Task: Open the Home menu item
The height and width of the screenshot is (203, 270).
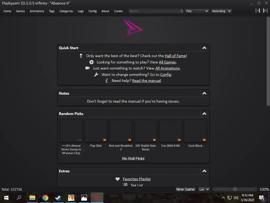Action: [7, 11]
